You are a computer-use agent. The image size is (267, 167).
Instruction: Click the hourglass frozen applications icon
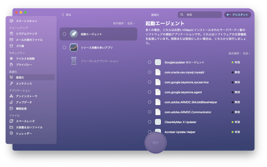point(74,61)
